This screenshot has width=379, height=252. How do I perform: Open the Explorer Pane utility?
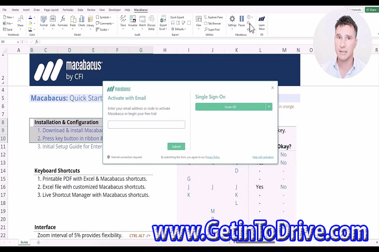pyautogui.click(x=213, y=17)
